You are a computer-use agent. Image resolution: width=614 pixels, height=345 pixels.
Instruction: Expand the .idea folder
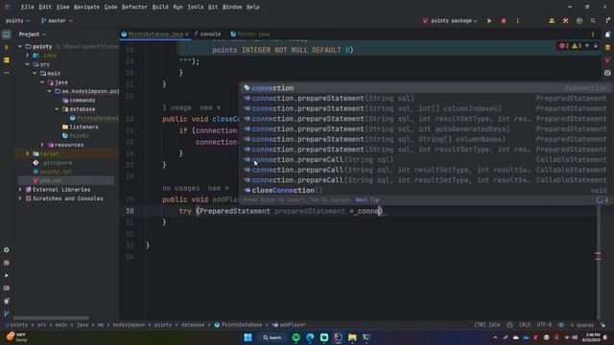coord(28,56)
